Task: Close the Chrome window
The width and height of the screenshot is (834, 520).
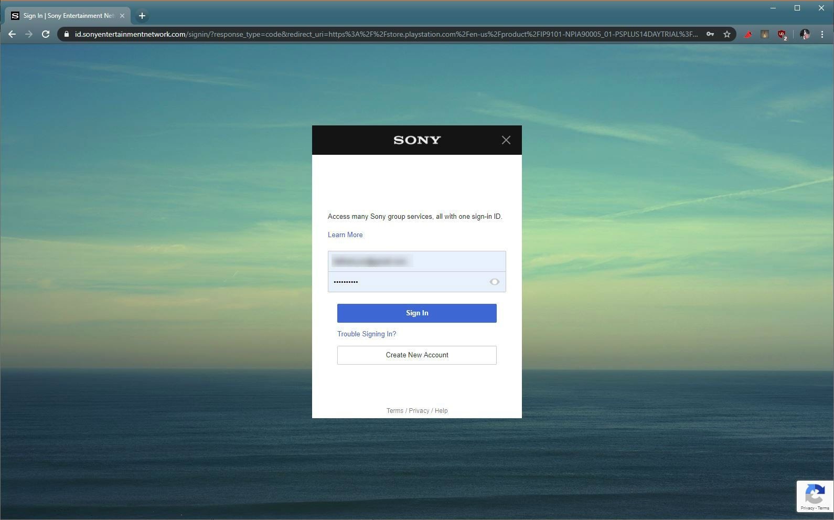Action: [821, 8]
